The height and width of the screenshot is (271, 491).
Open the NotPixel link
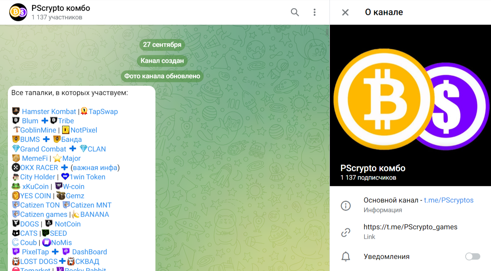(84, 130)
